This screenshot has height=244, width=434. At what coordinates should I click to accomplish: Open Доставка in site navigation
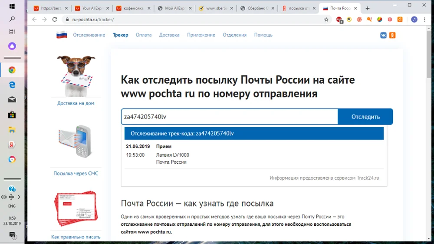pos(169,35)
